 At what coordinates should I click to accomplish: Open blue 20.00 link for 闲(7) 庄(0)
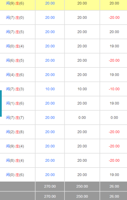coord(50,17)
